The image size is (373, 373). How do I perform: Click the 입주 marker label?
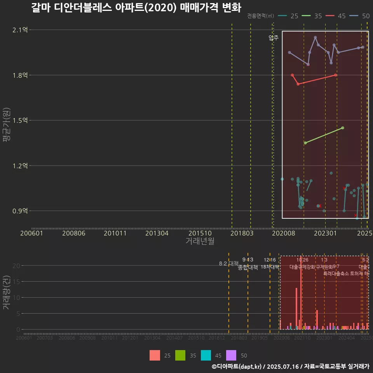[x=273, y=38]
